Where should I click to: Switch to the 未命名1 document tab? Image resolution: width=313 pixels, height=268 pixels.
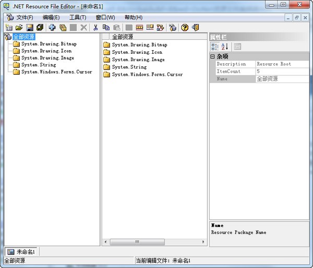21,252
